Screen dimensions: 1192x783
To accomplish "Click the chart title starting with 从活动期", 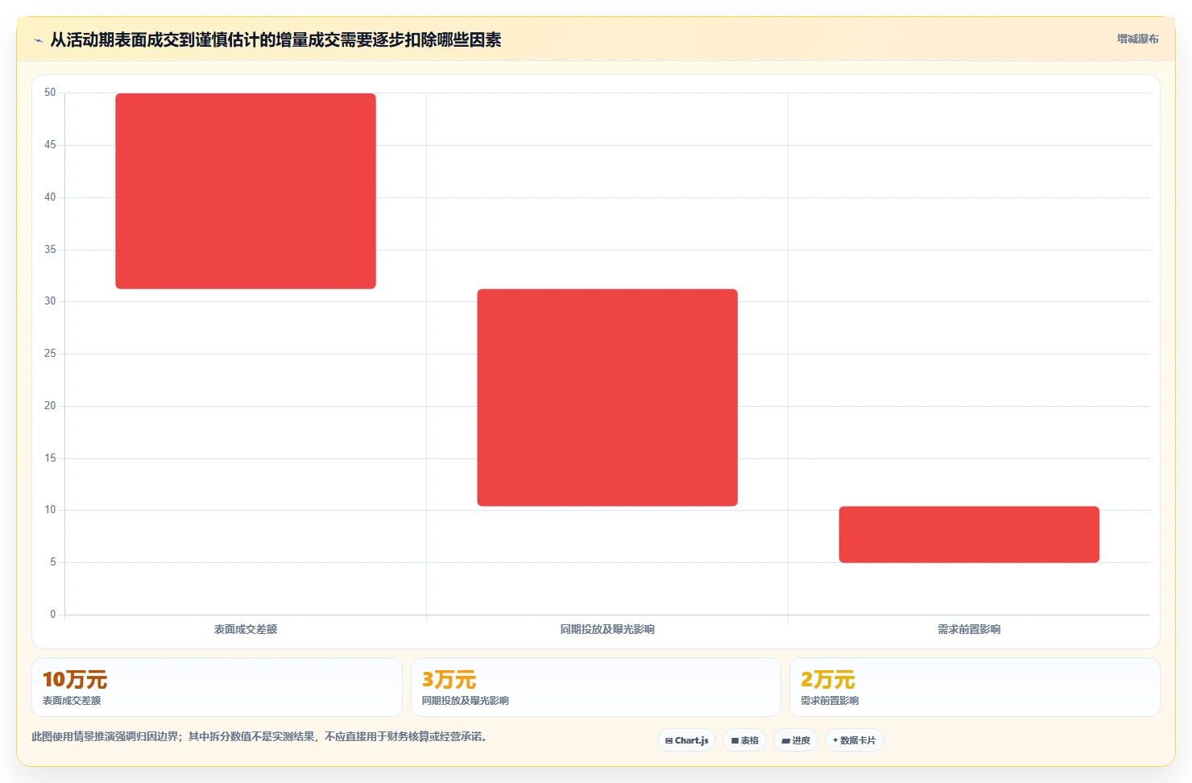I will pos(275,39).
